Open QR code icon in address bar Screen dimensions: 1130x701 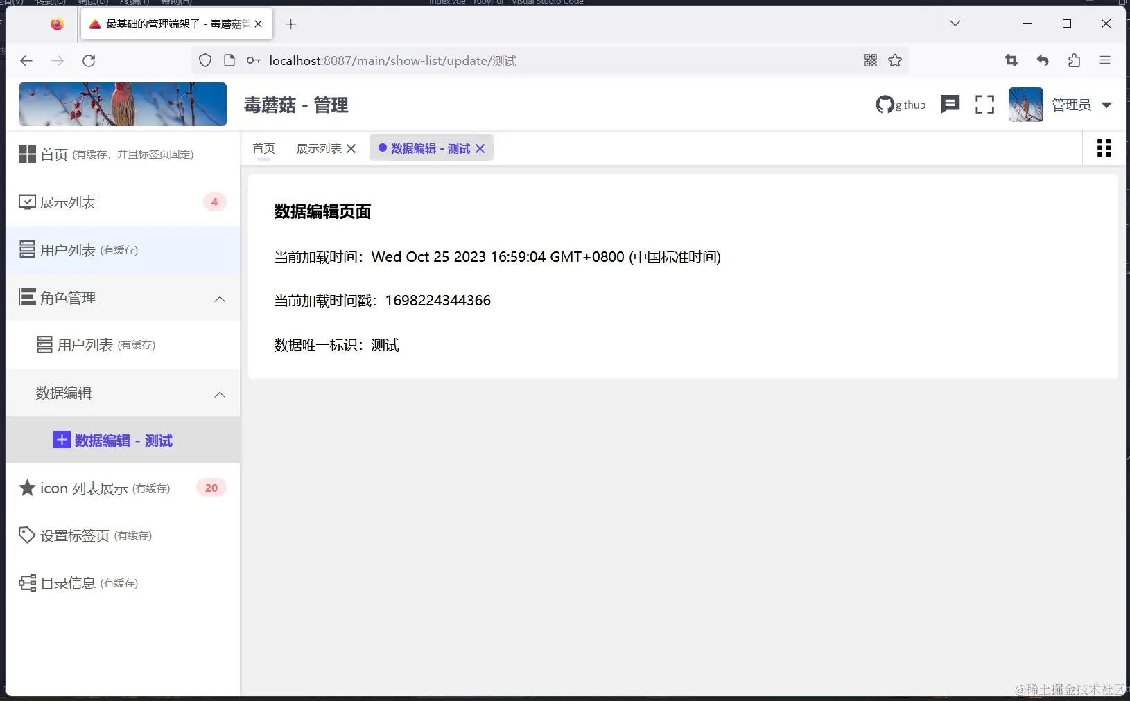[x=871, y=61]
